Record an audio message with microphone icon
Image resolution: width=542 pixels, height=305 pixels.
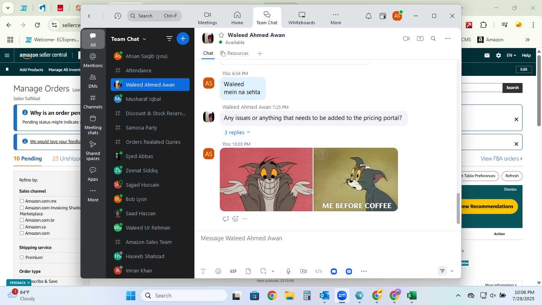point(288,271)
